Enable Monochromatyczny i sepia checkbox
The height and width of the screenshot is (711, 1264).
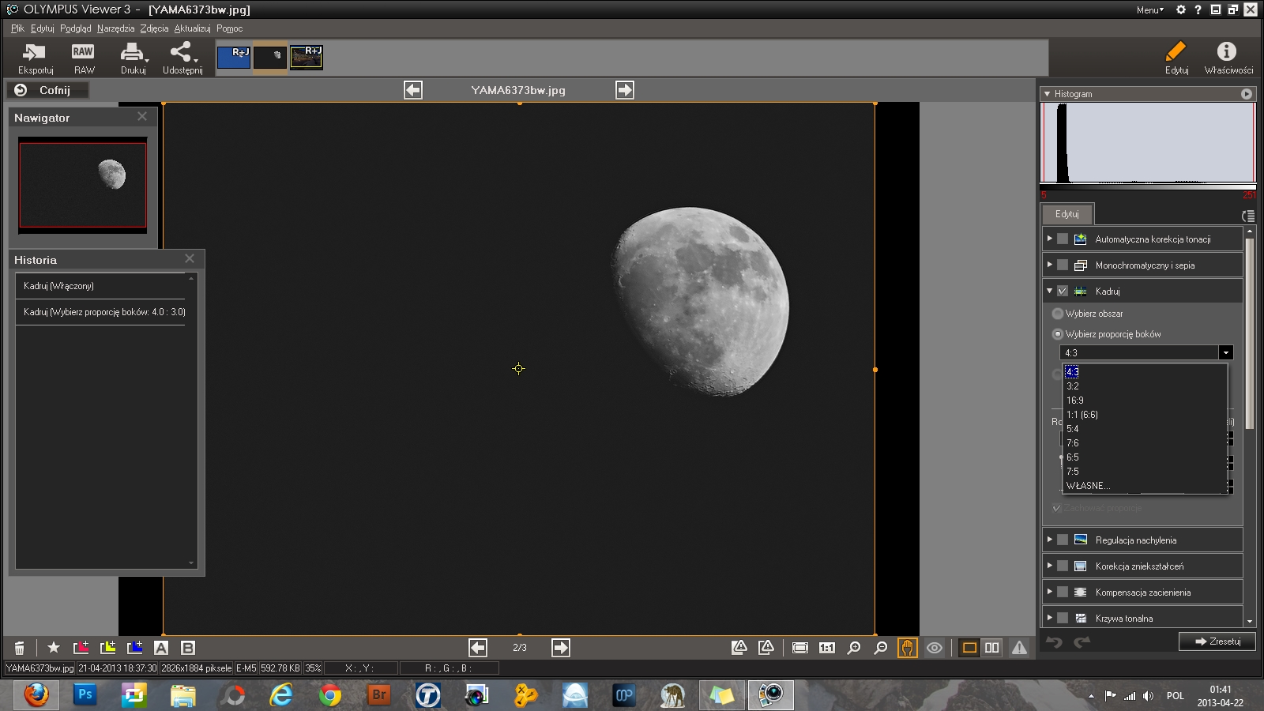click(1063, 265)
